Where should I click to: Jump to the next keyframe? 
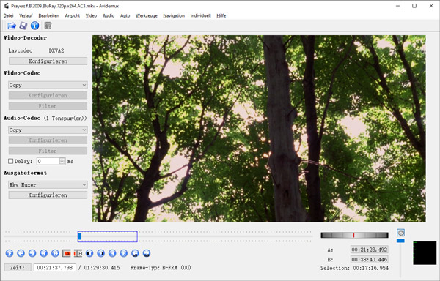click(55, 253)
